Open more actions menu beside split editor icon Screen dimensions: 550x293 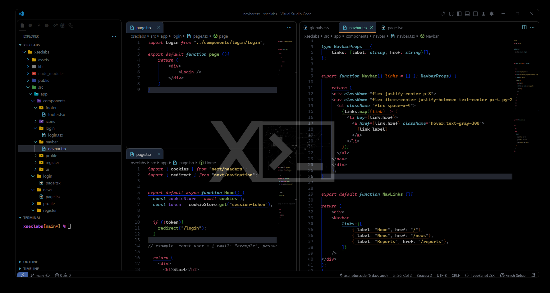pos(532,27)
